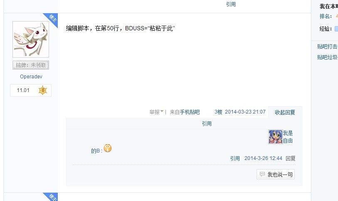
Task: Open the 贴吧打击 sidebar link
Action: coord(327,47)
